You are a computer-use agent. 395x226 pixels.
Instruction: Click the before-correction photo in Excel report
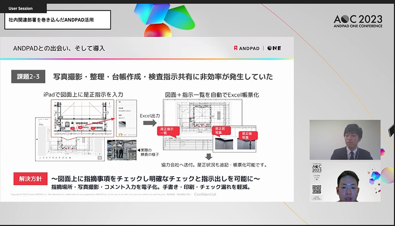(224, 143)
